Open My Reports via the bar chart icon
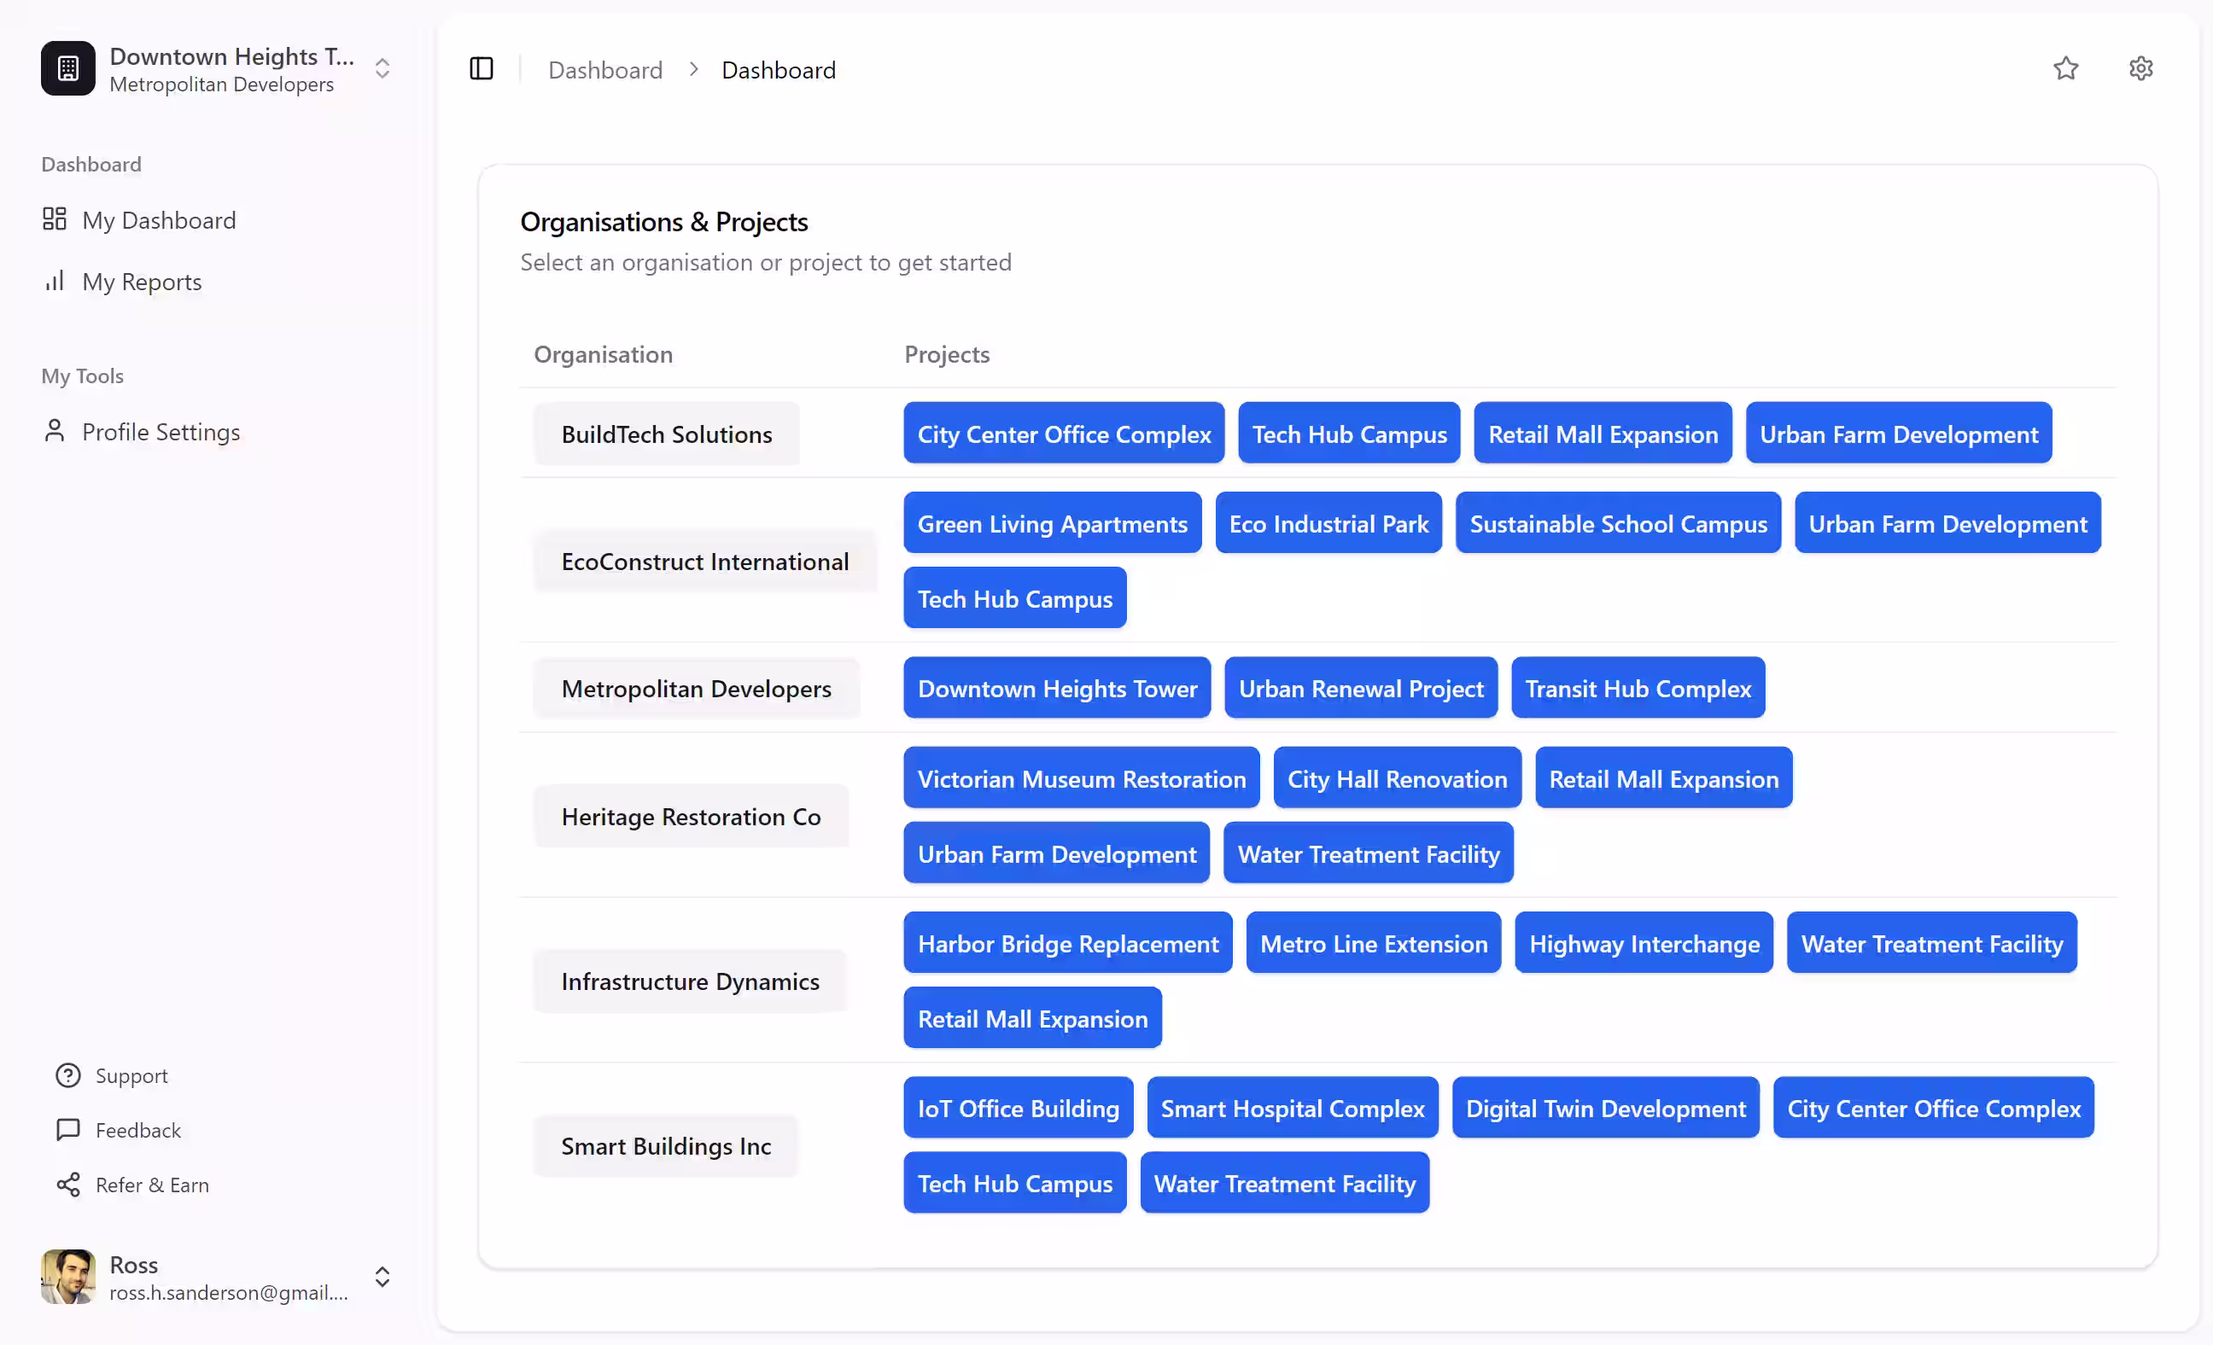Image resolution: width=2213 pixels, height=1345 pixels. (55, 280)
